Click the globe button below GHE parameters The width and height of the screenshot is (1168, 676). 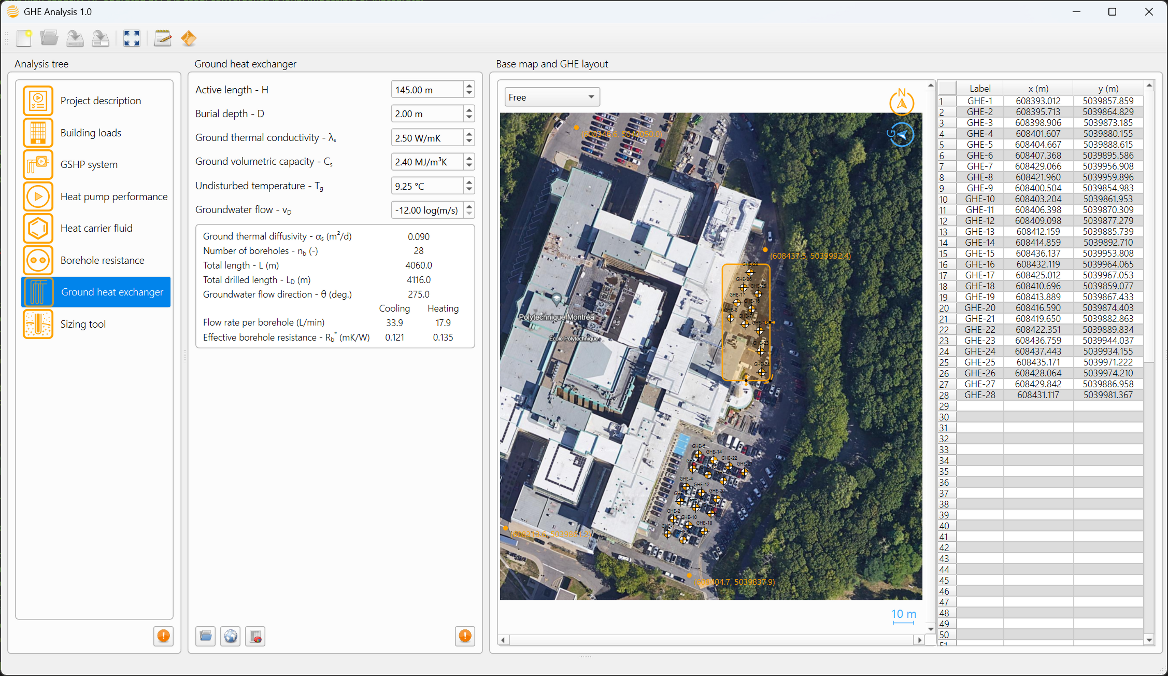pos(230,636)
